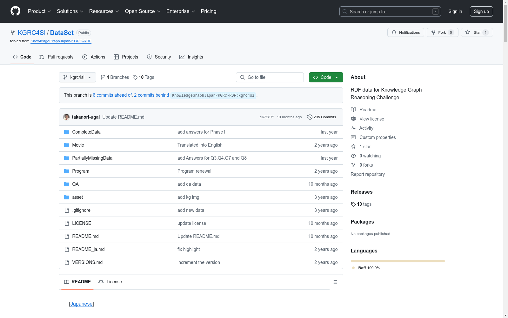Image resolution: width=508 pixels, height=318 pixels.
Task: Click commit hash e67287f
Action: coord(266,117)
